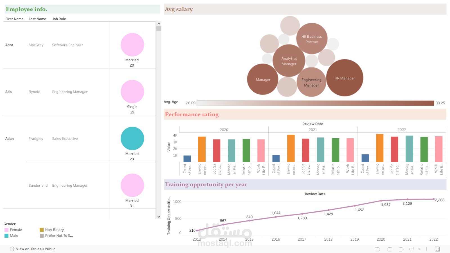Click the 2019 data point labeled 1,692
The width and height of the screenshot is (450, 253).
[355, 206]
